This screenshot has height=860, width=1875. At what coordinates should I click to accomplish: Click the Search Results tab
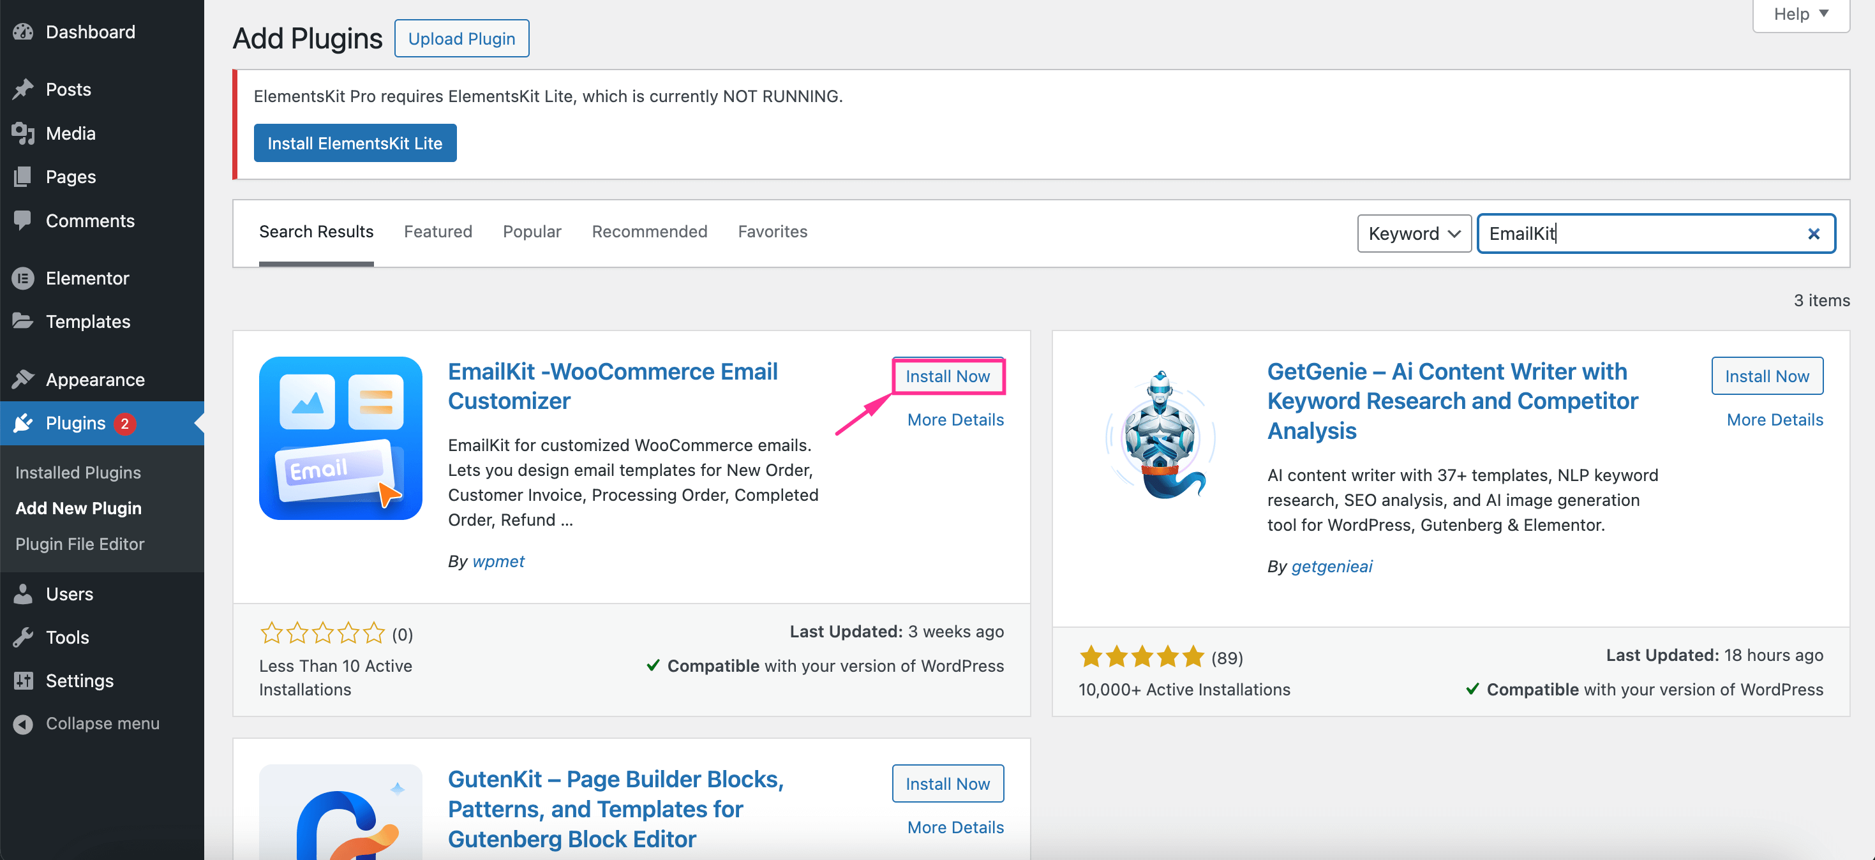point(317,231)
